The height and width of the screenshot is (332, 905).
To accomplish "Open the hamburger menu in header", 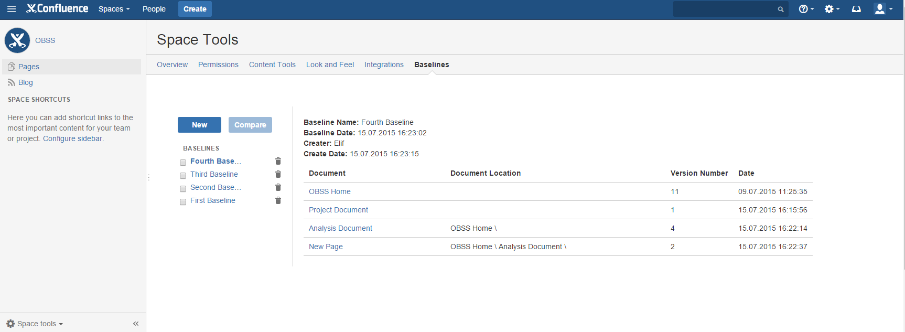I will 12,9.
